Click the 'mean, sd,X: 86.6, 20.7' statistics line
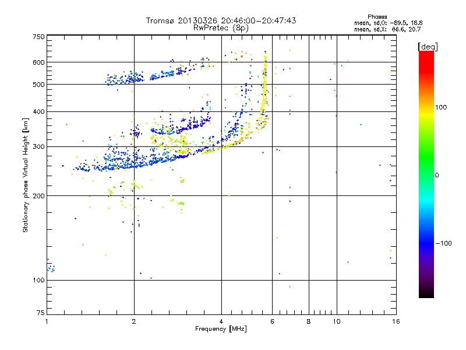Image resolution: width=466 pixels, height=350 pixels. [387, 29]
